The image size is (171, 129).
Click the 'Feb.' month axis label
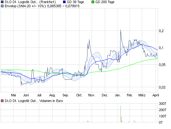[x=130, y=95]
